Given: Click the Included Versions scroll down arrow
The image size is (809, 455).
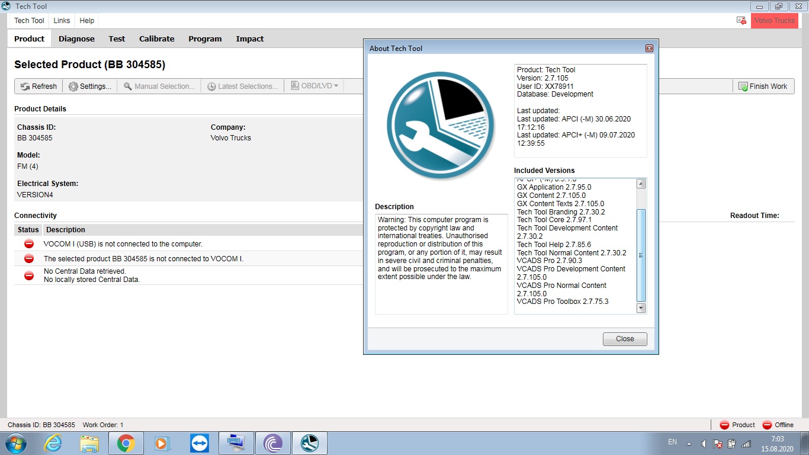Looking at the screenshot, I should coord(641,308).
